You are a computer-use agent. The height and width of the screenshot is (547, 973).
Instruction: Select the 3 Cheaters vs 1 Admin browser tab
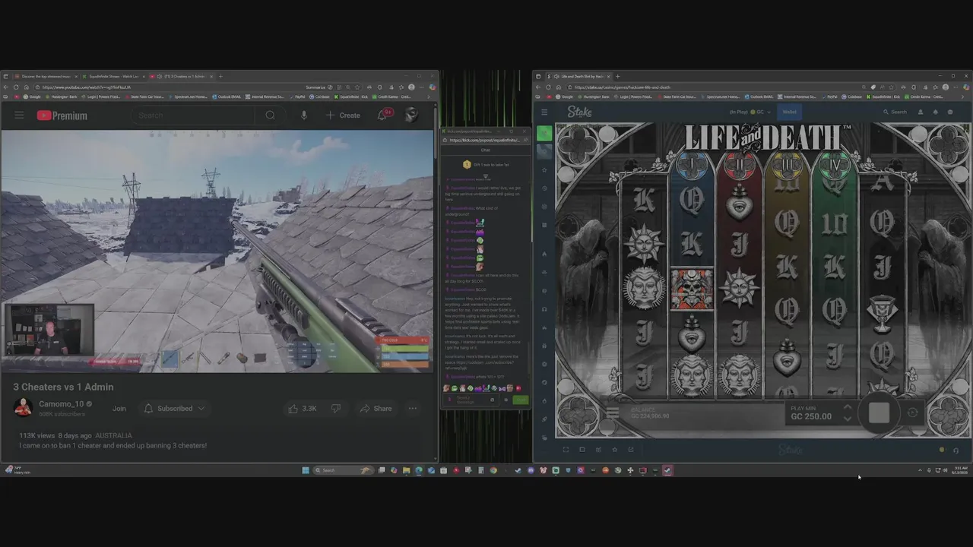click(181, 76)
